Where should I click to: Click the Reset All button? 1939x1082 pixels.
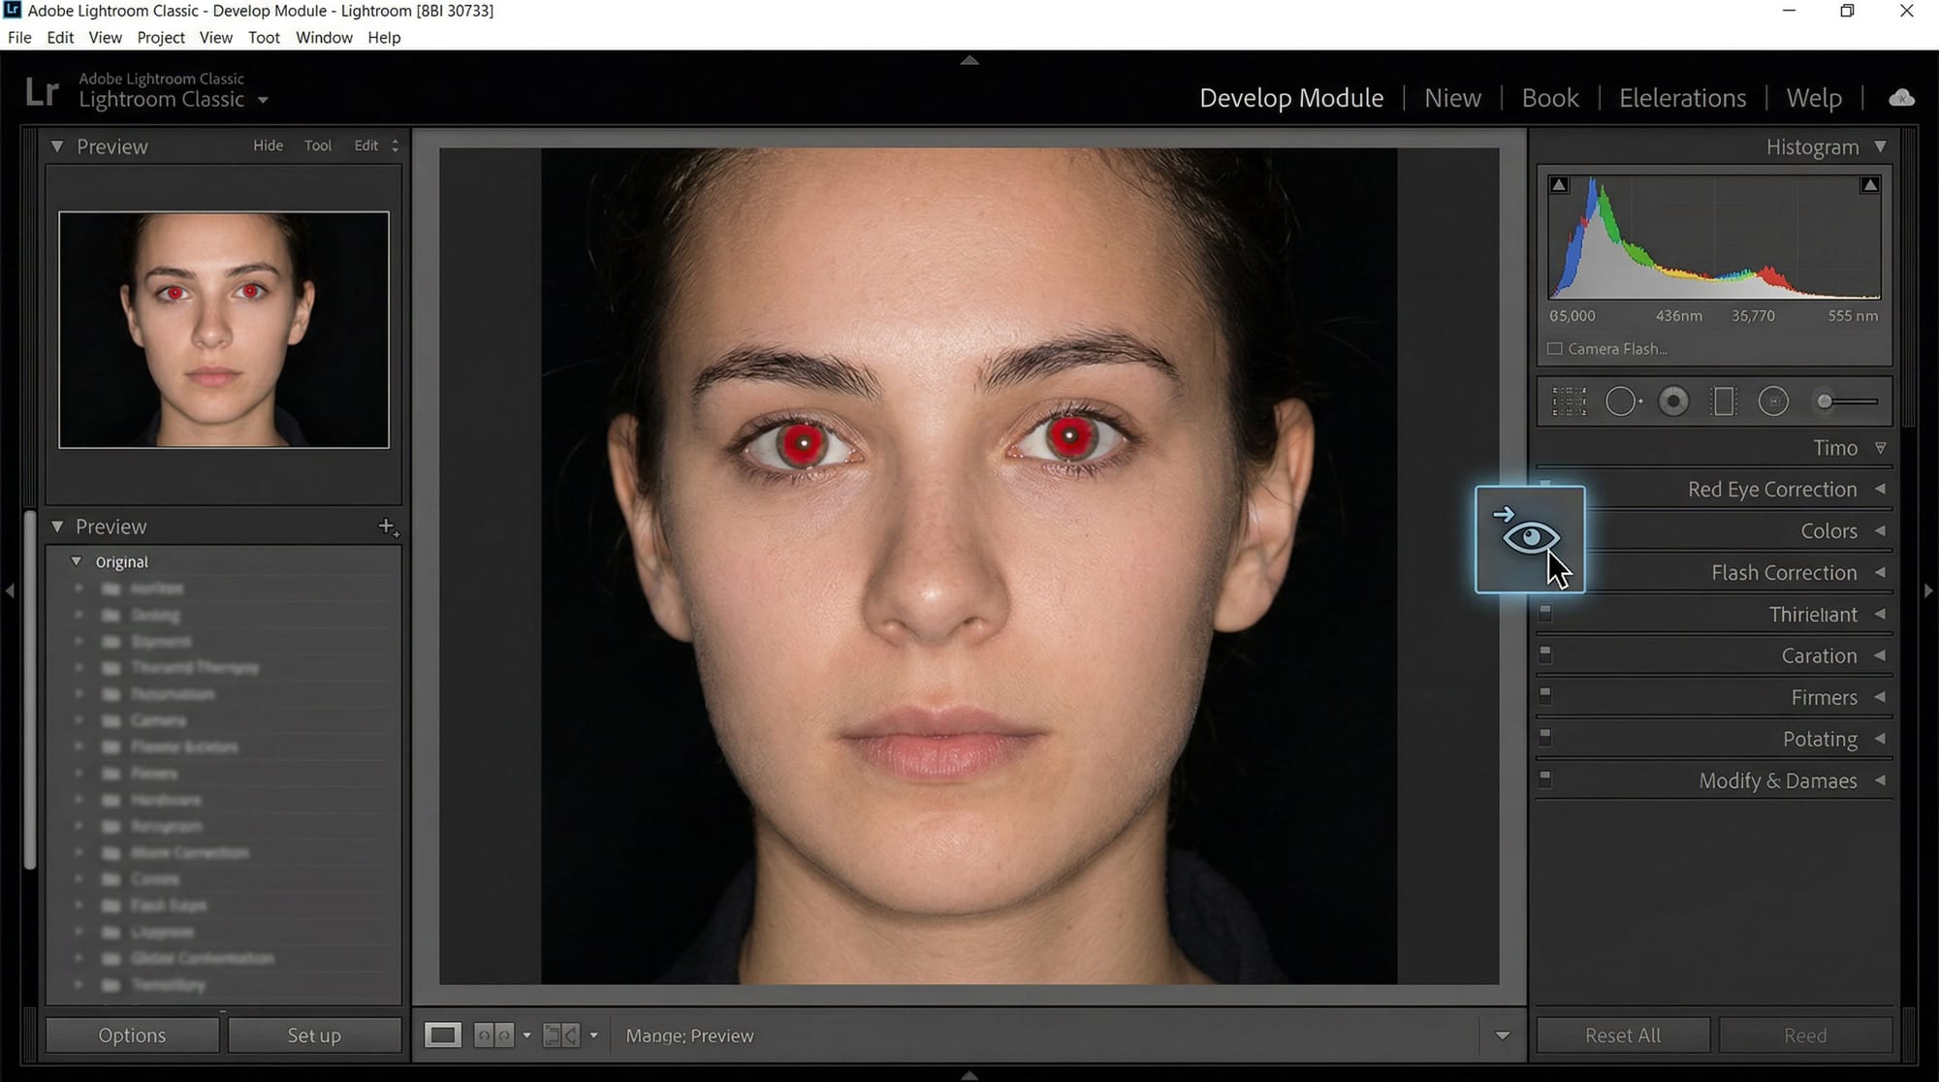[x=1622, y=1035]
